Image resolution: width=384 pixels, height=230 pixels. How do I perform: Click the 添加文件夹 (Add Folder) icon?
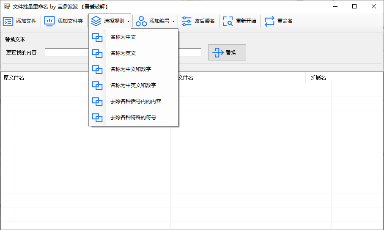(49, 21)
